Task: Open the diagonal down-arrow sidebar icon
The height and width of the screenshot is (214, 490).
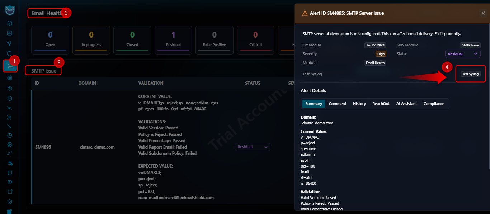Action: (x=10, y=126)
